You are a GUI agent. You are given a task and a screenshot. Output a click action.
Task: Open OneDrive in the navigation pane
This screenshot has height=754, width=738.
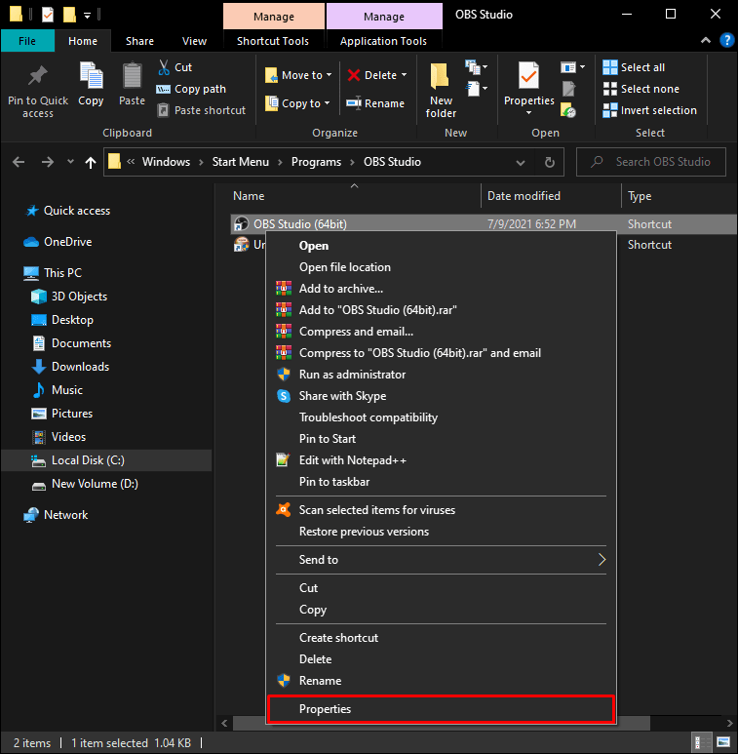67,242
